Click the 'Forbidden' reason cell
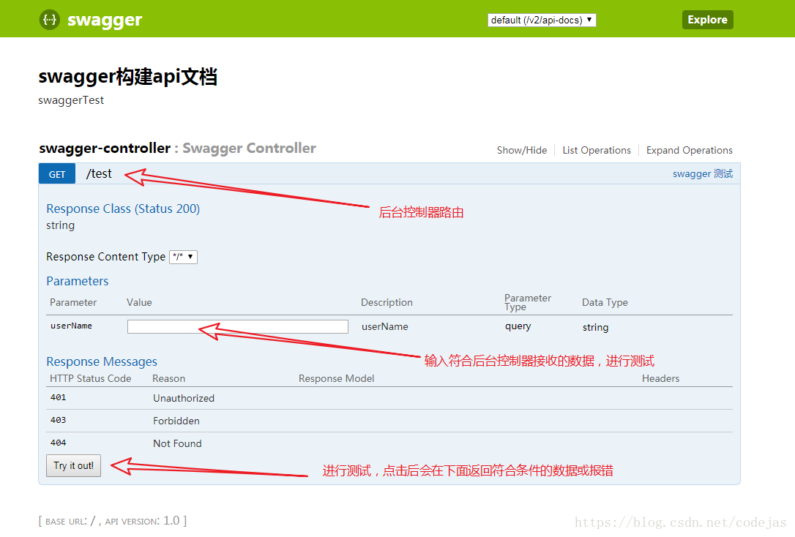The image size is (795, 537). 176,421
